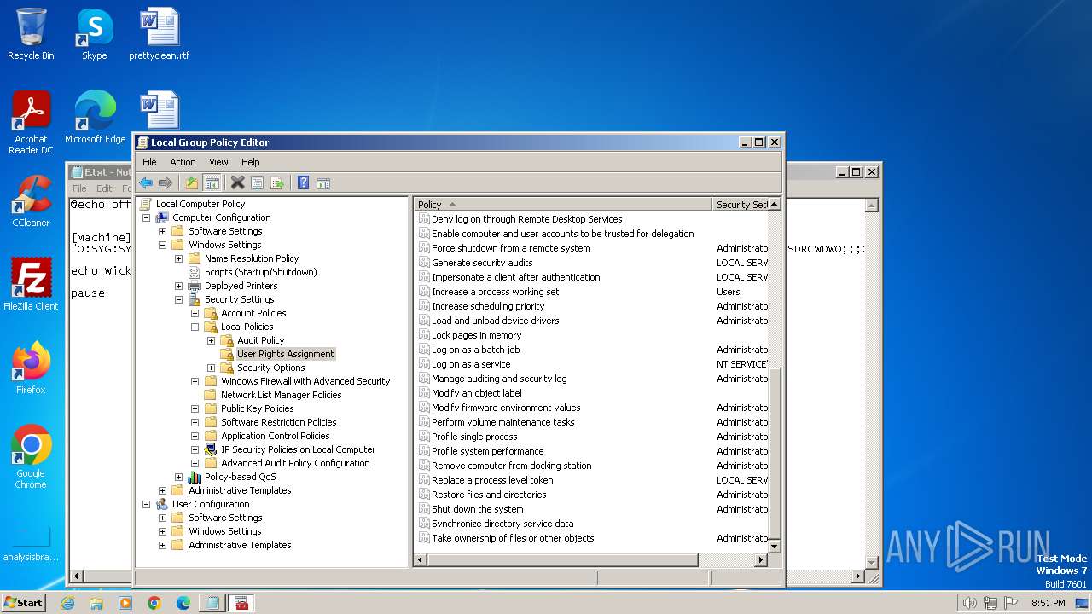The width and height of the screenshot is (1092, 614).
Task: Switch to Notepad taskbar button
Action: [211, 603]
